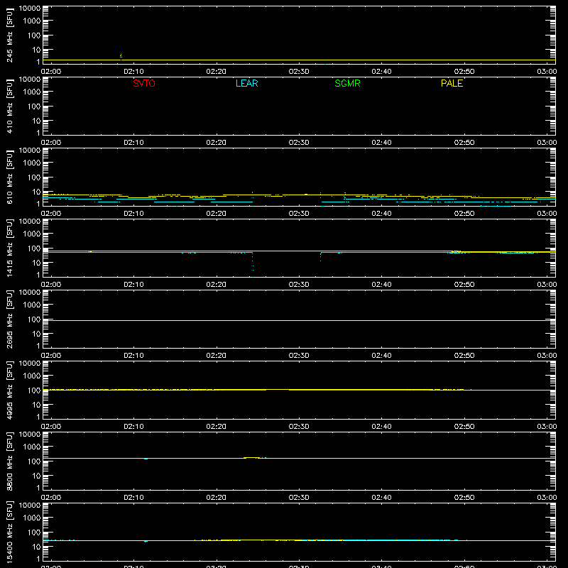Click the 10000 y-axis label of 245 MHz plot
This screenshot has width=568, height=568.
click(30, 9)
